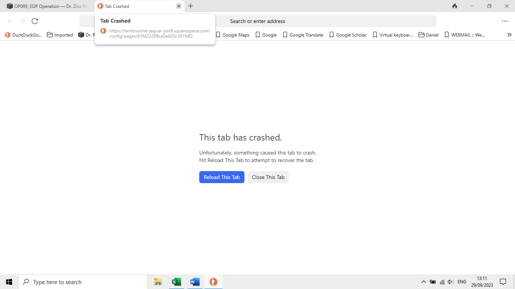Open the browser options menu

[x=505, y=21]
